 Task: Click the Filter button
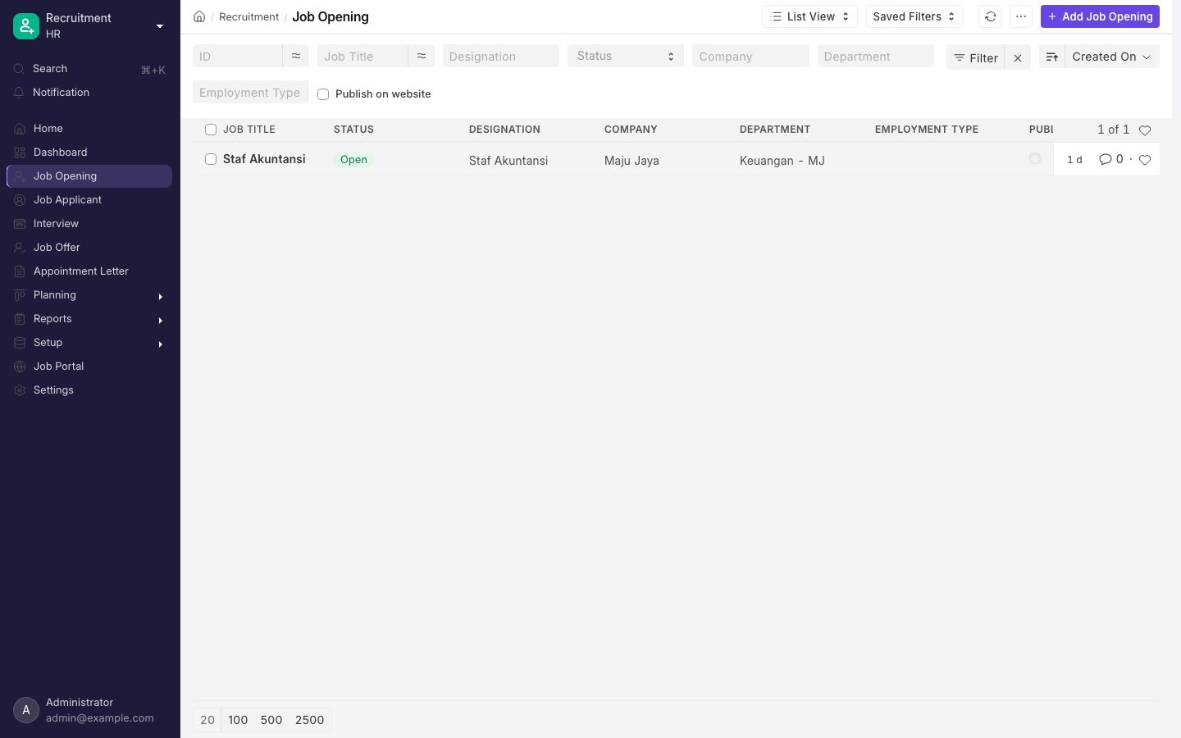975,57
